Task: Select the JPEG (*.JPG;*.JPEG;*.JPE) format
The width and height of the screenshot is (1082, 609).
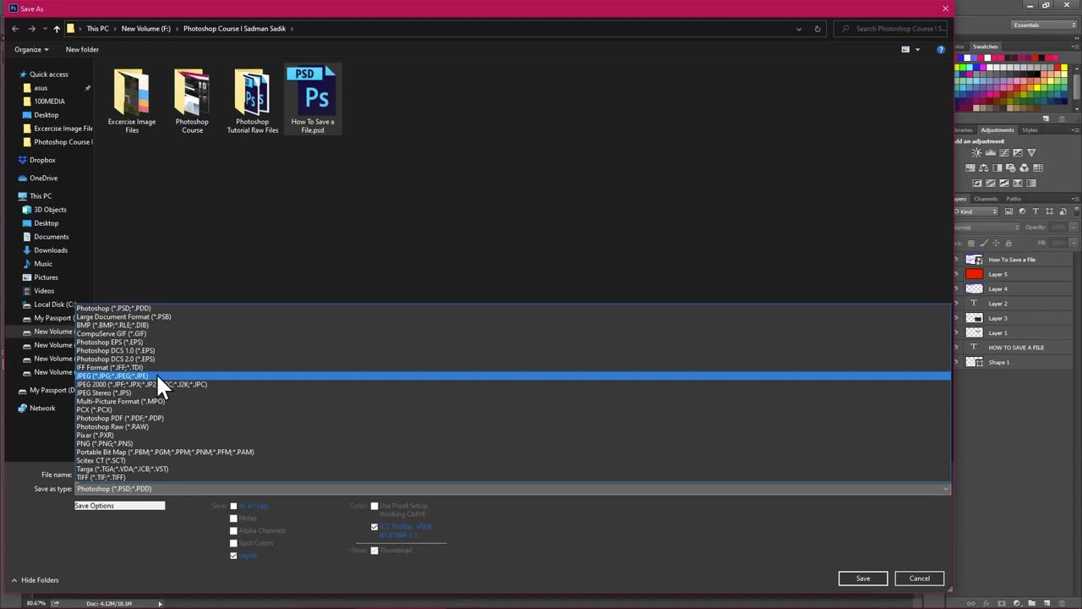Action: click(512, 376)
